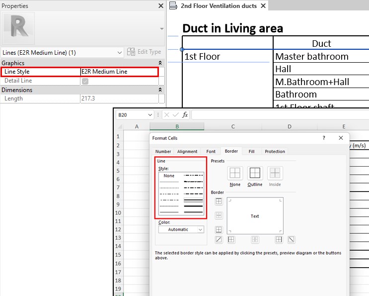Open the Lines type selector dropdown

(x=119, y=52)
